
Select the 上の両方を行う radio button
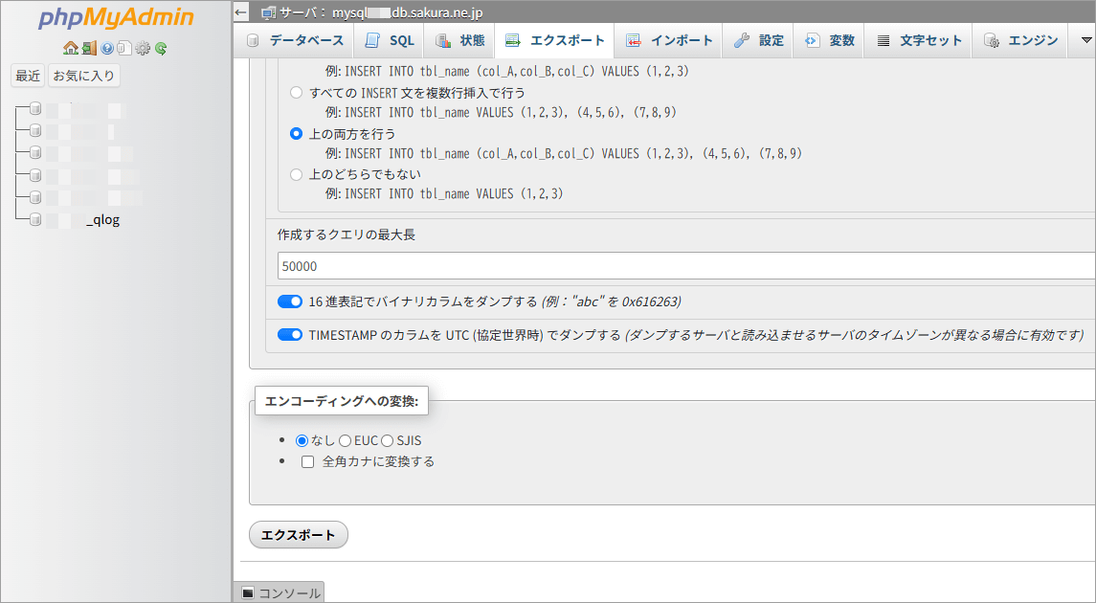[x=297, y=133]
